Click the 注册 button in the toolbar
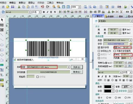The image size is (133, 104). click(x=119, y=7)
